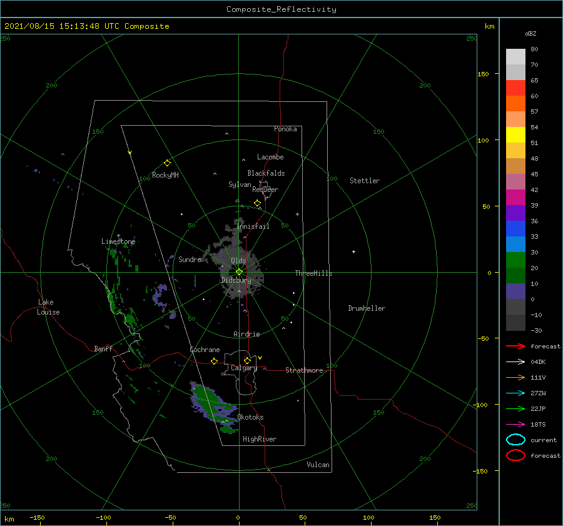The height and width of the screenshot is (526, 563).
Task: Click the yellow diamond marker near RockyMH
Action: click(167, 163)
